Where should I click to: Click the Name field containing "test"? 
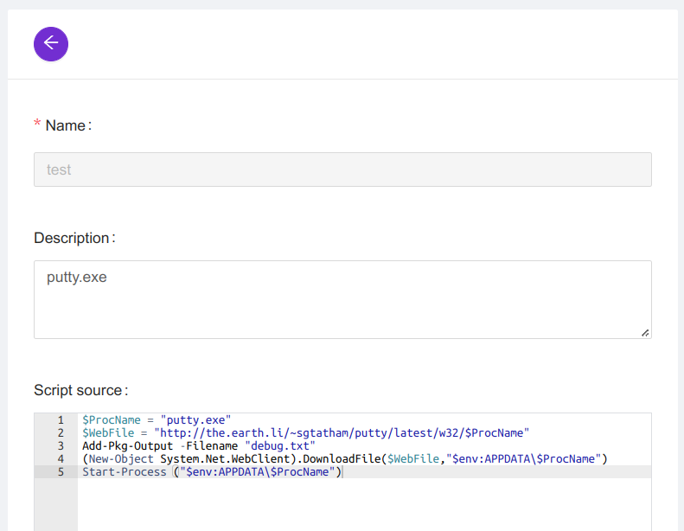[342, 170]
